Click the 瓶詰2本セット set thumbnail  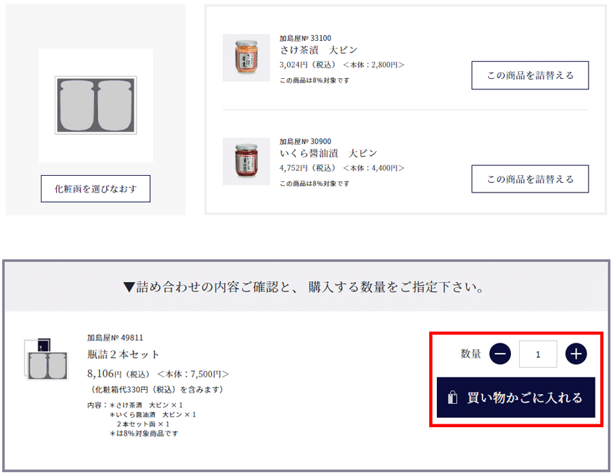(46, 359)
